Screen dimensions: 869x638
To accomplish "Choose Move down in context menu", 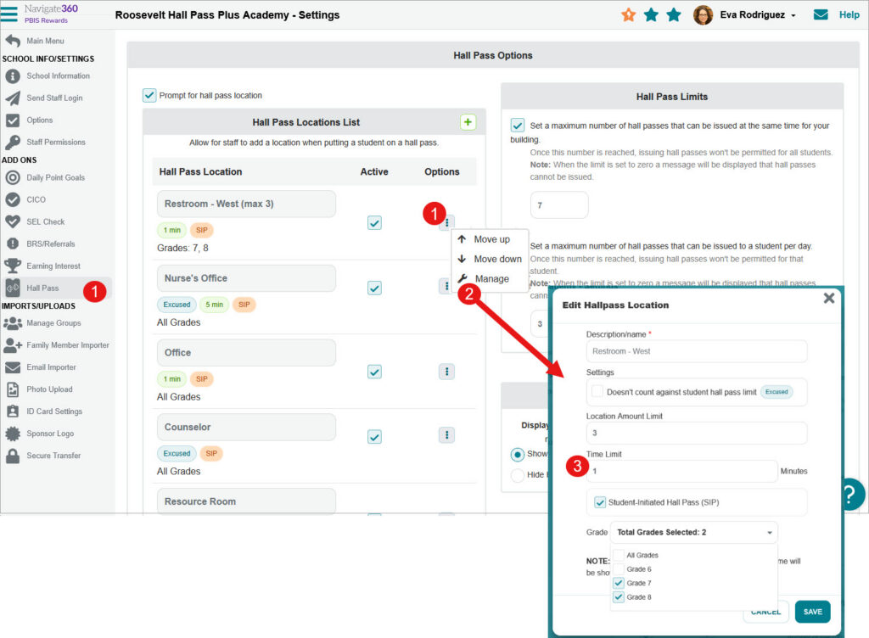I will [x=497, y=259].
